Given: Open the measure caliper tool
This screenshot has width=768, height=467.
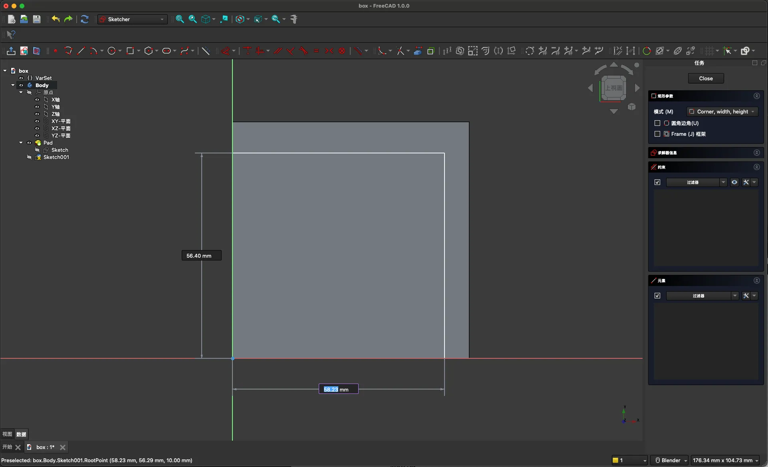Looking at the screenshot, I should click(294, 19).
